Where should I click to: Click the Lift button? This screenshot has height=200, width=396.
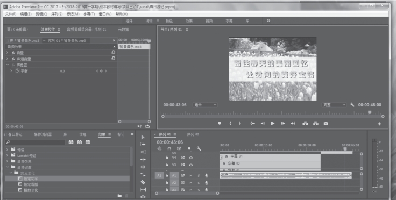[x=305, y=123]
